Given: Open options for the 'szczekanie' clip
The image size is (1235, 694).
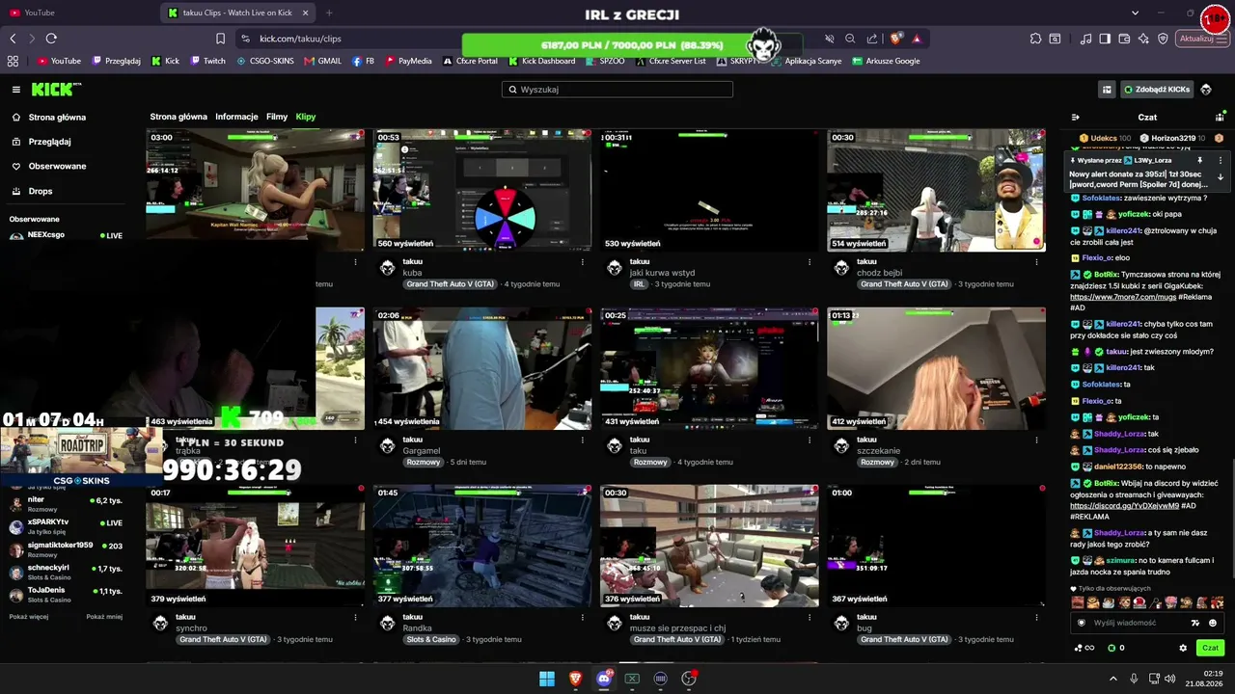Looking at the screenshot, I should click(x=1037, y=440).
